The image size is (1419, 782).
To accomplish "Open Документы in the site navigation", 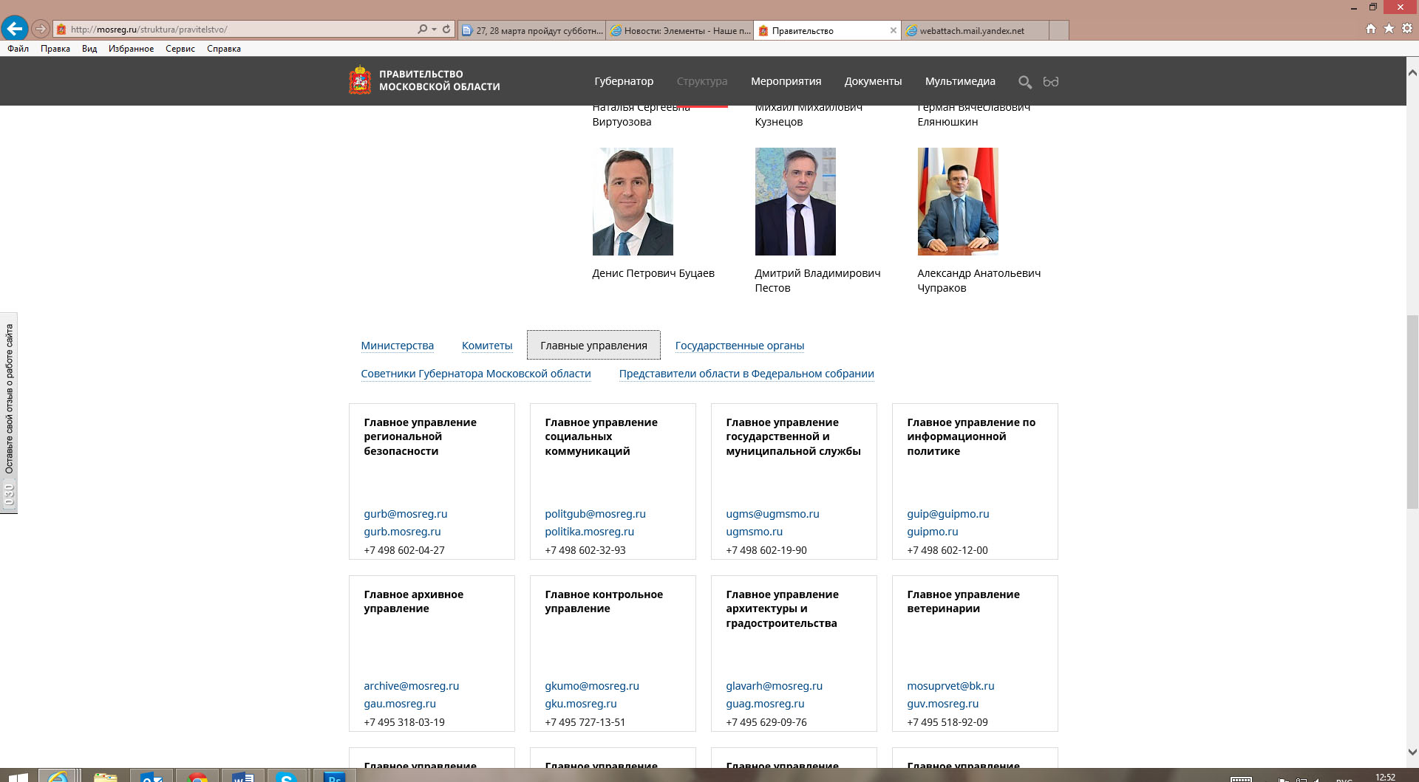I will [874, 81].
